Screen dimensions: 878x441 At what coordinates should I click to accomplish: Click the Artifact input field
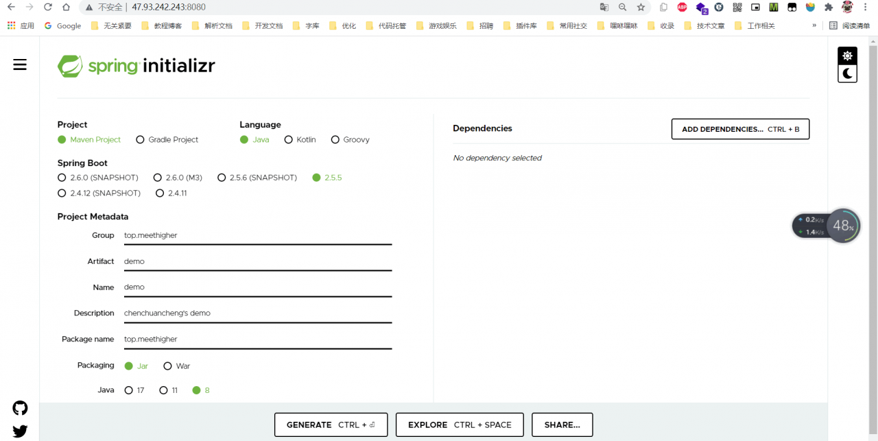click(x=258, y=261)
